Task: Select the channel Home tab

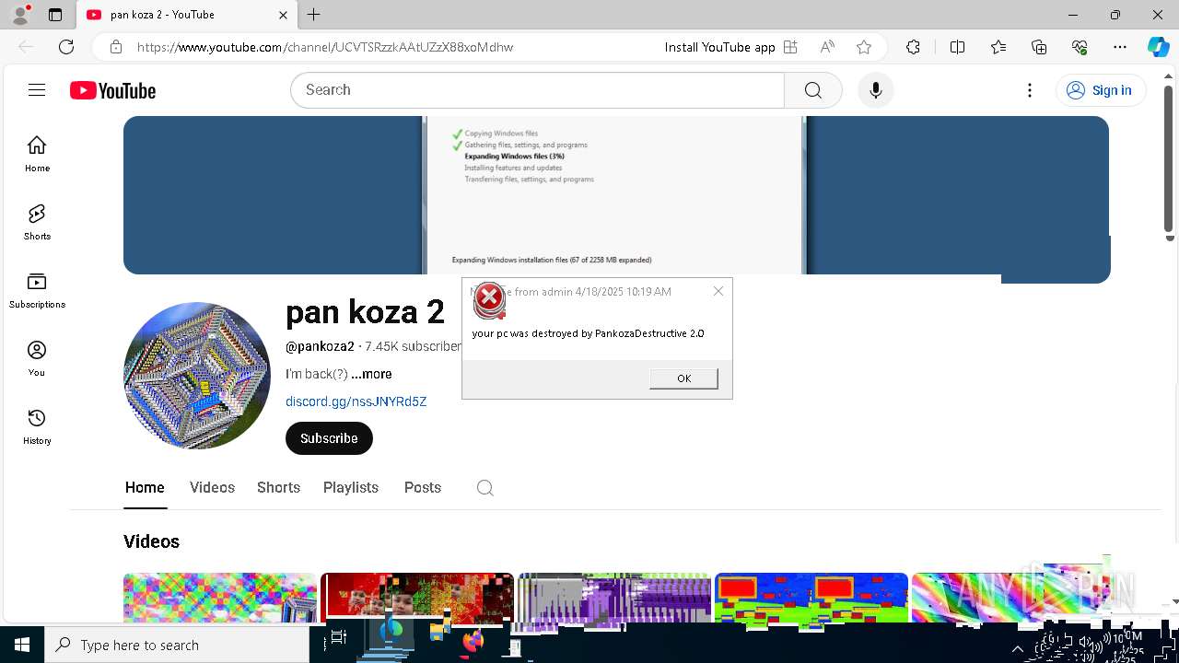Action: [145, 487]
